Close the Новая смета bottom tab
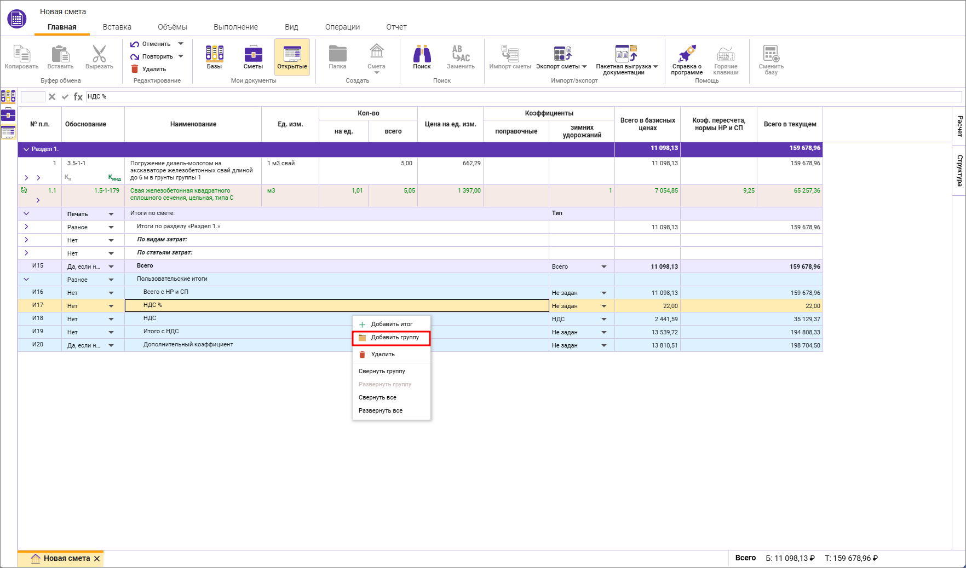The image size is (966, 568). [97, 559]
